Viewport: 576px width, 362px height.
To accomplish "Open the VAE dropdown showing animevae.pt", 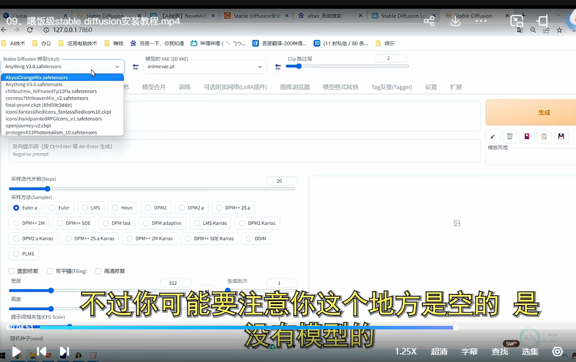I will point(204,66).
